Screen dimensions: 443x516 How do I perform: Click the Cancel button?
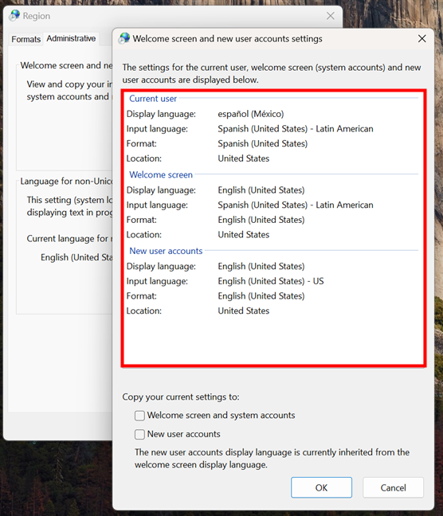[x=394, y=487]
